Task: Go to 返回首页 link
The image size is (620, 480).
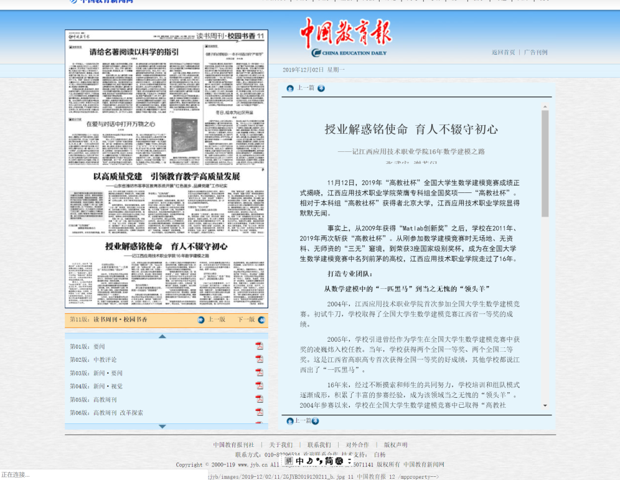Action: pos(504,52)
